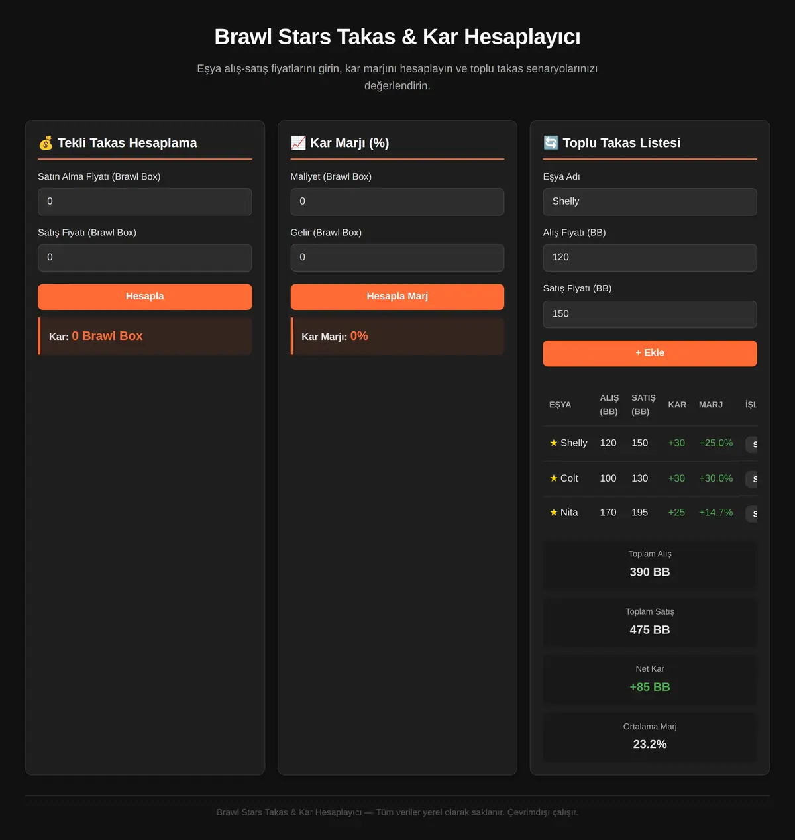Click the Toplam Alış value 390 BB
The width and height of the screenshot is (795, 840).
click(650, 572)
